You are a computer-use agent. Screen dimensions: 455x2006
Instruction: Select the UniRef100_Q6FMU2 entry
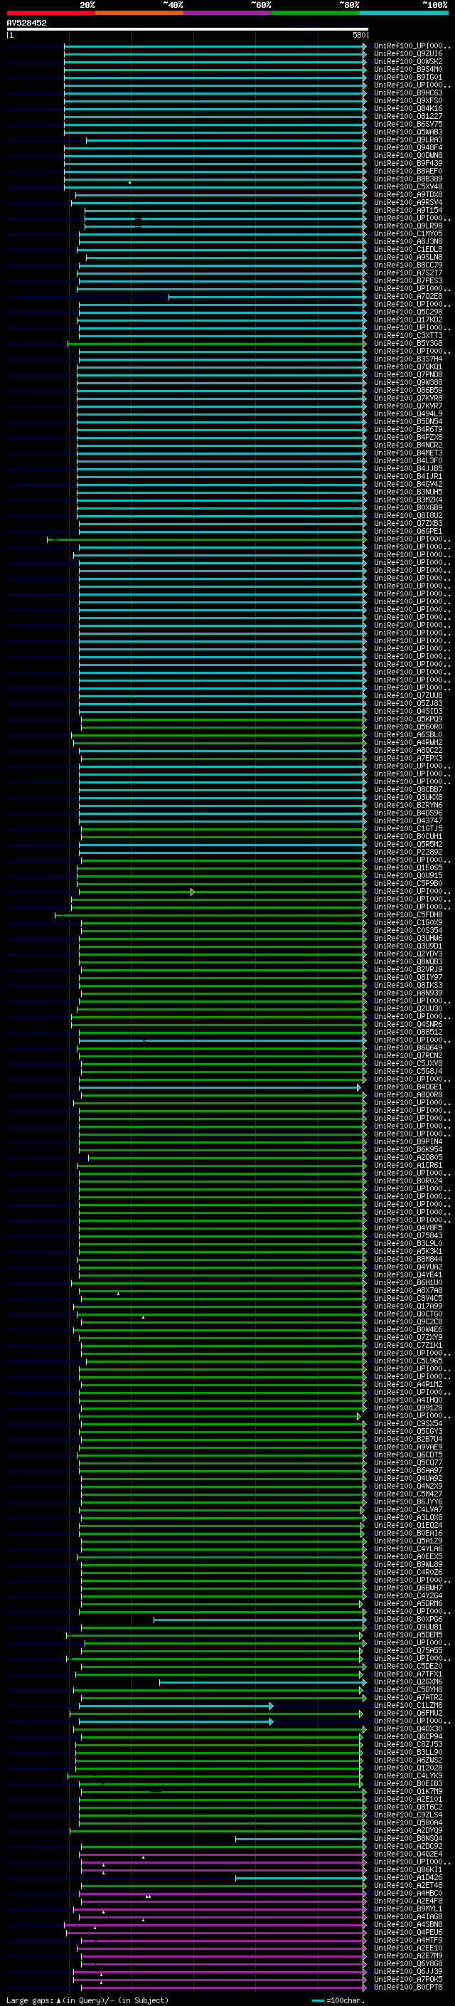407,1714
